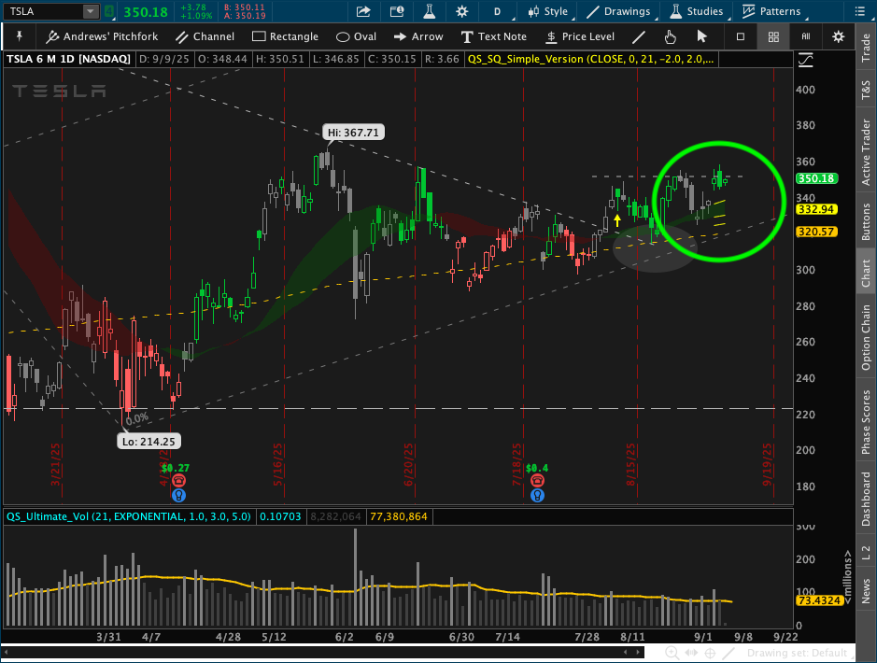
Task: Click the TSLA symbol input field
Action: 44,11
